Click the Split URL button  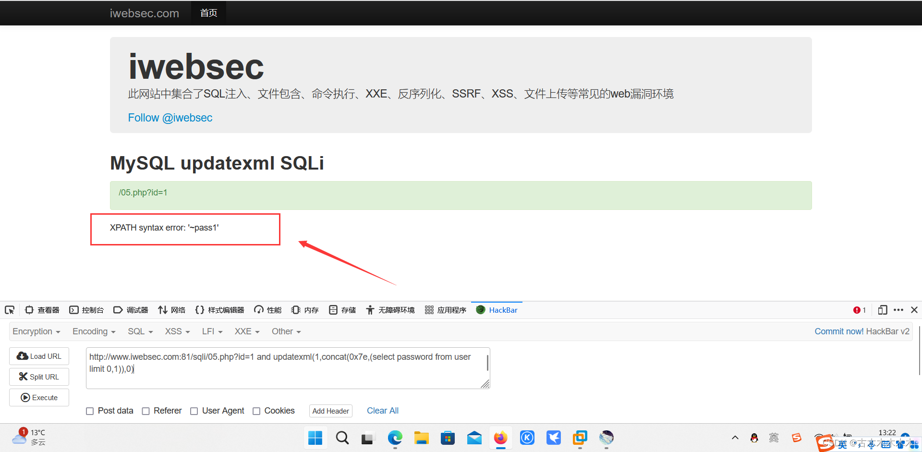click(x=39, y=377)
